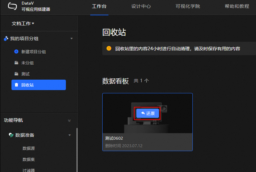Click the DataV logo icon

pyautogui.click(x=12, y=7)
